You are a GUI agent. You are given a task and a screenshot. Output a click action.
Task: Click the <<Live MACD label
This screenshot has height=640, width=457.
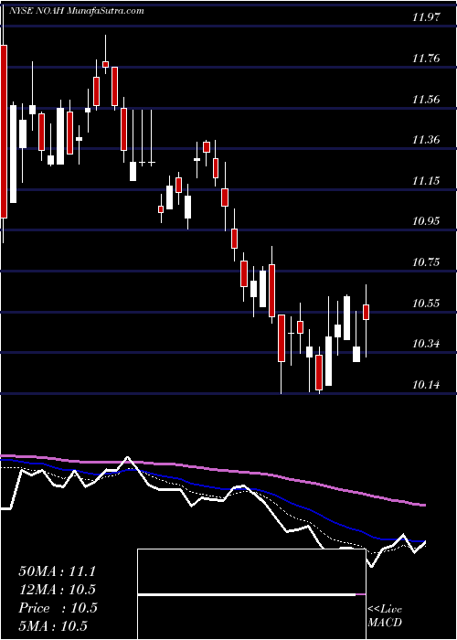[x=385, y=616]
